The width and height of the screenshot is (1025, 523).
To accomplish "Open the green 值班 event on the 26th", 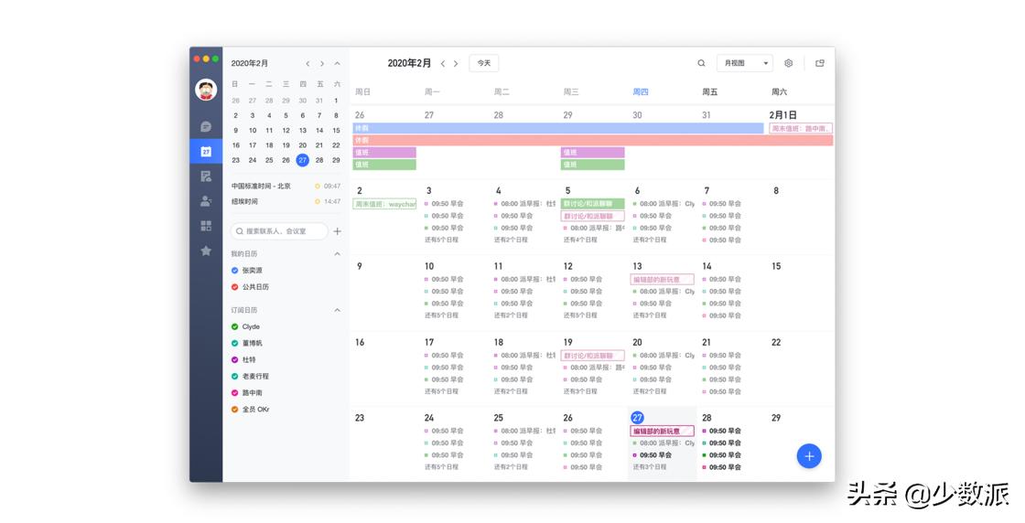I will [384, 165].
